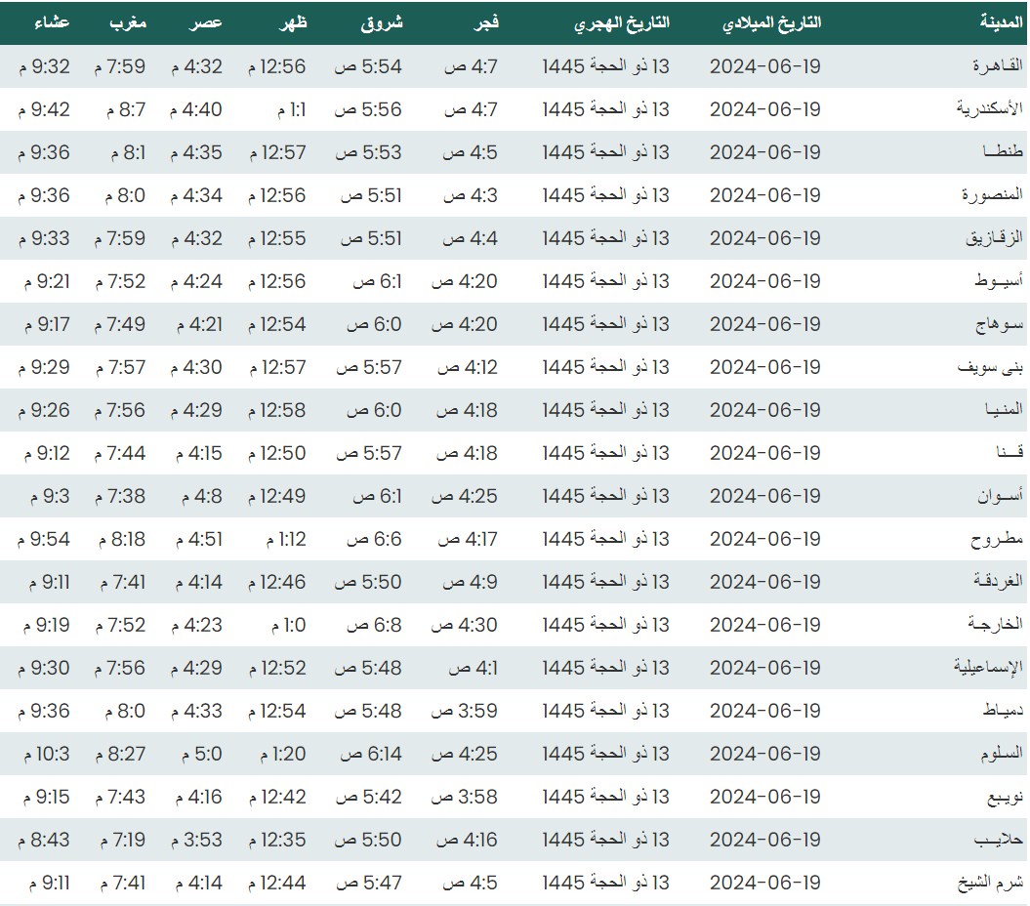Click the المدينة column header

point(1001,22)
